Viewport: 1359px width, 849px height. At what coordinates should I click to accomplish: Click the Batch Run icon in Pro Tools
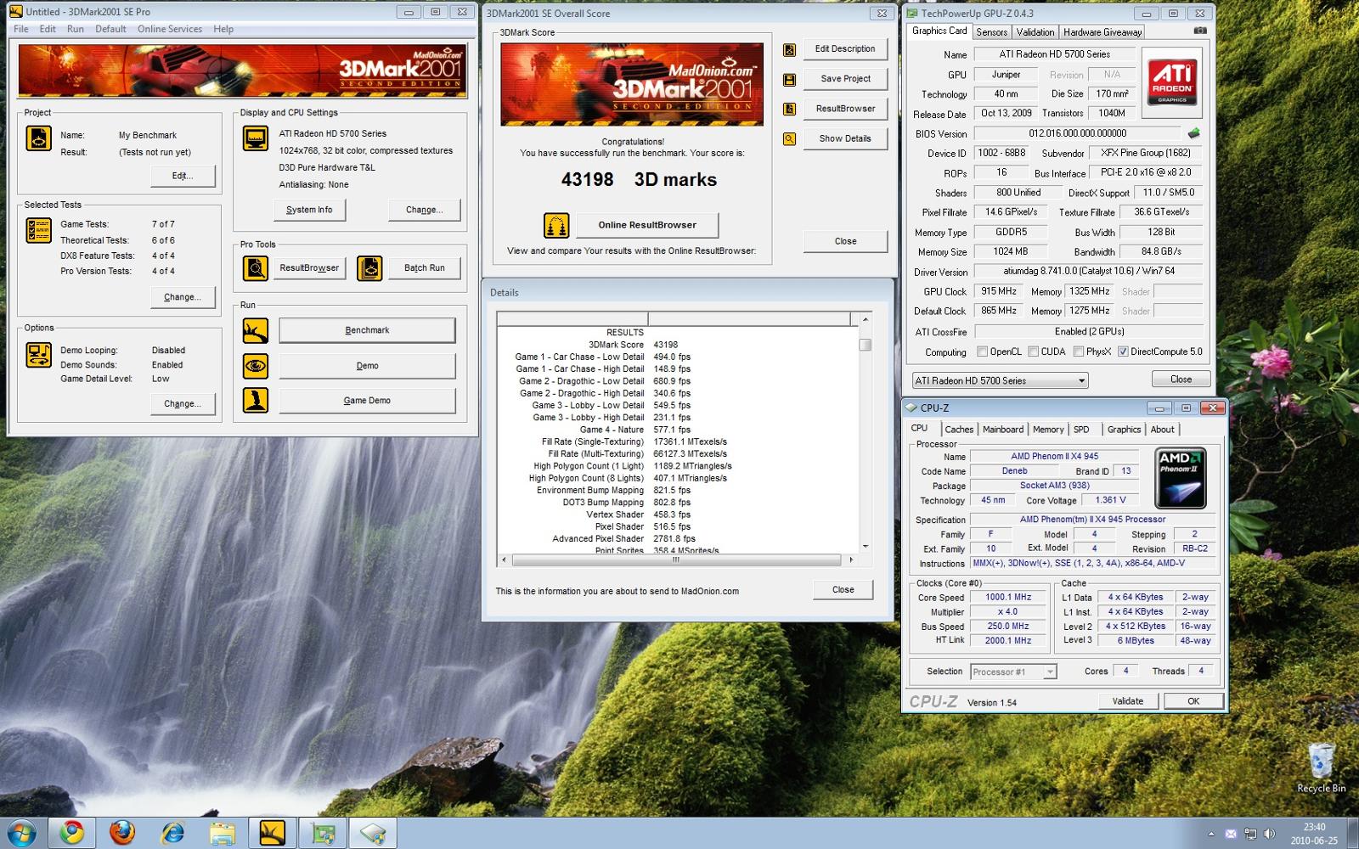pyautogui.click(x=369, y=268)
